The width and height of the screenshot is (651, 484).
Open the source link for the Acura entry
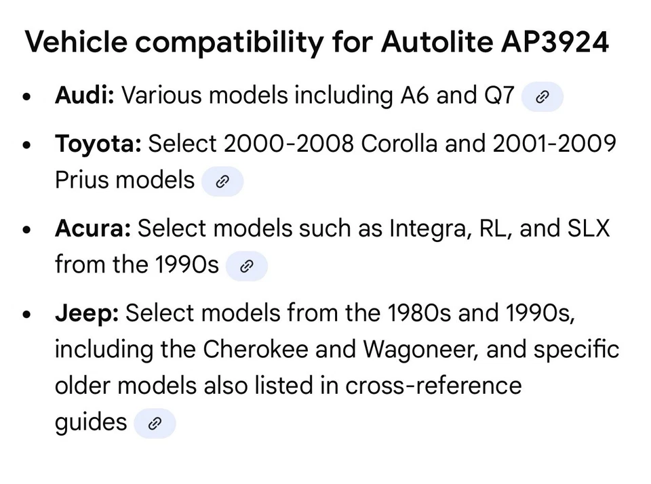coord(246,266)
